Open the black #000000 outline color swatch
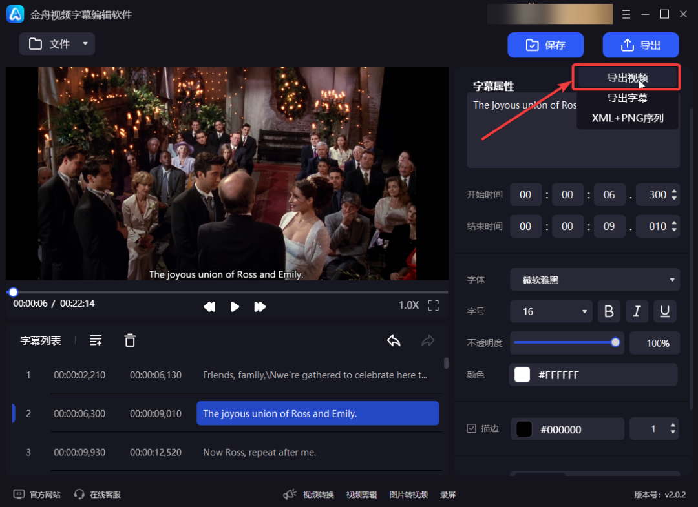Screen dimensions: 698x507 pos(524,429)
